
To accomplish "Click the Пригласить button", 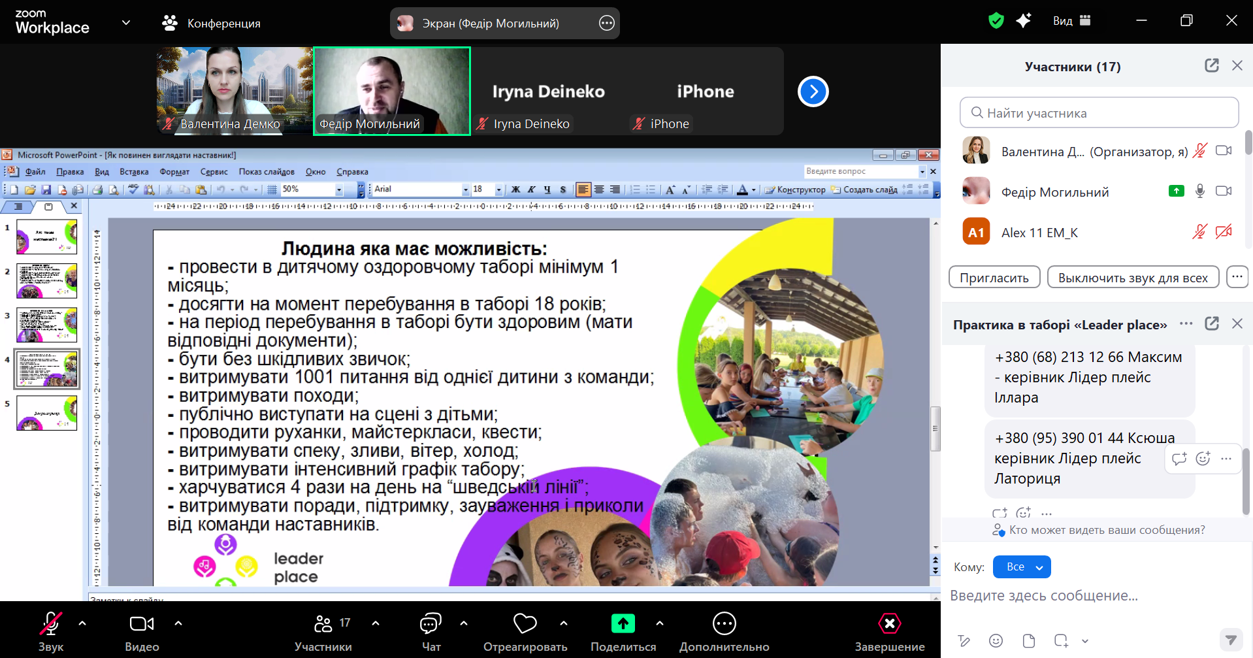I will tap(994, 278).
